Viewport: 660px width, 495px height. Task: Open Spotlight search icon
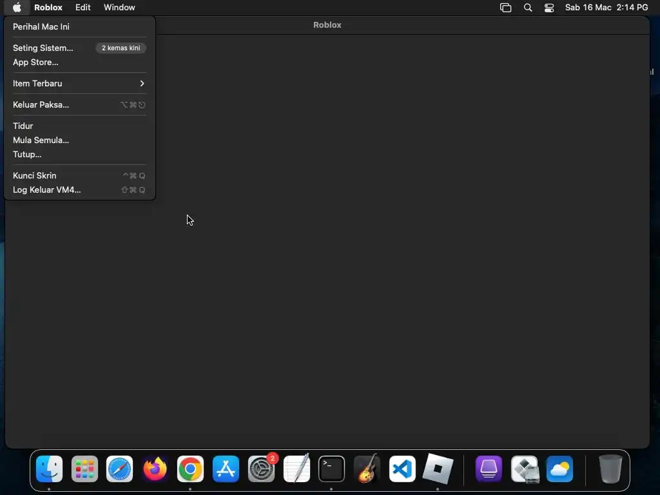pos(528,8)
